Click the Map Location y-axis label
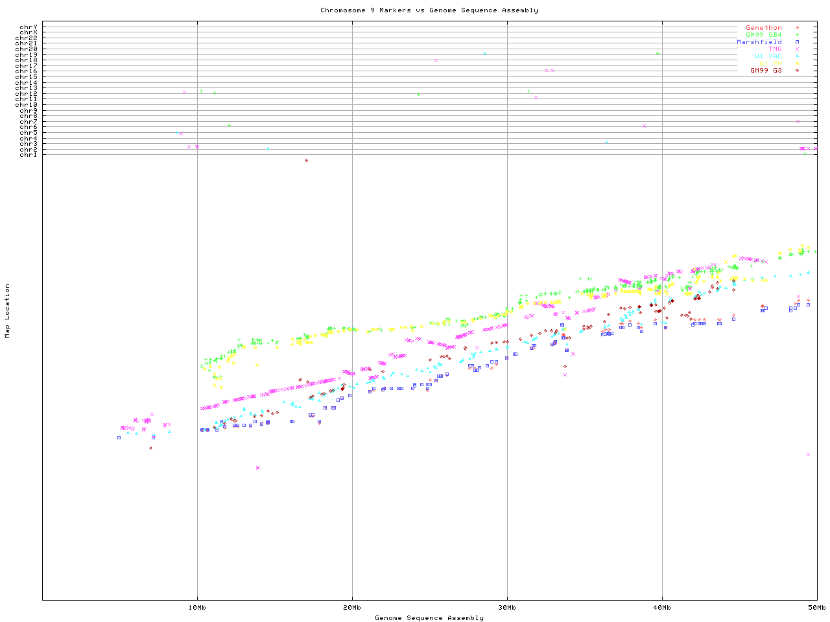 [8, 311]
